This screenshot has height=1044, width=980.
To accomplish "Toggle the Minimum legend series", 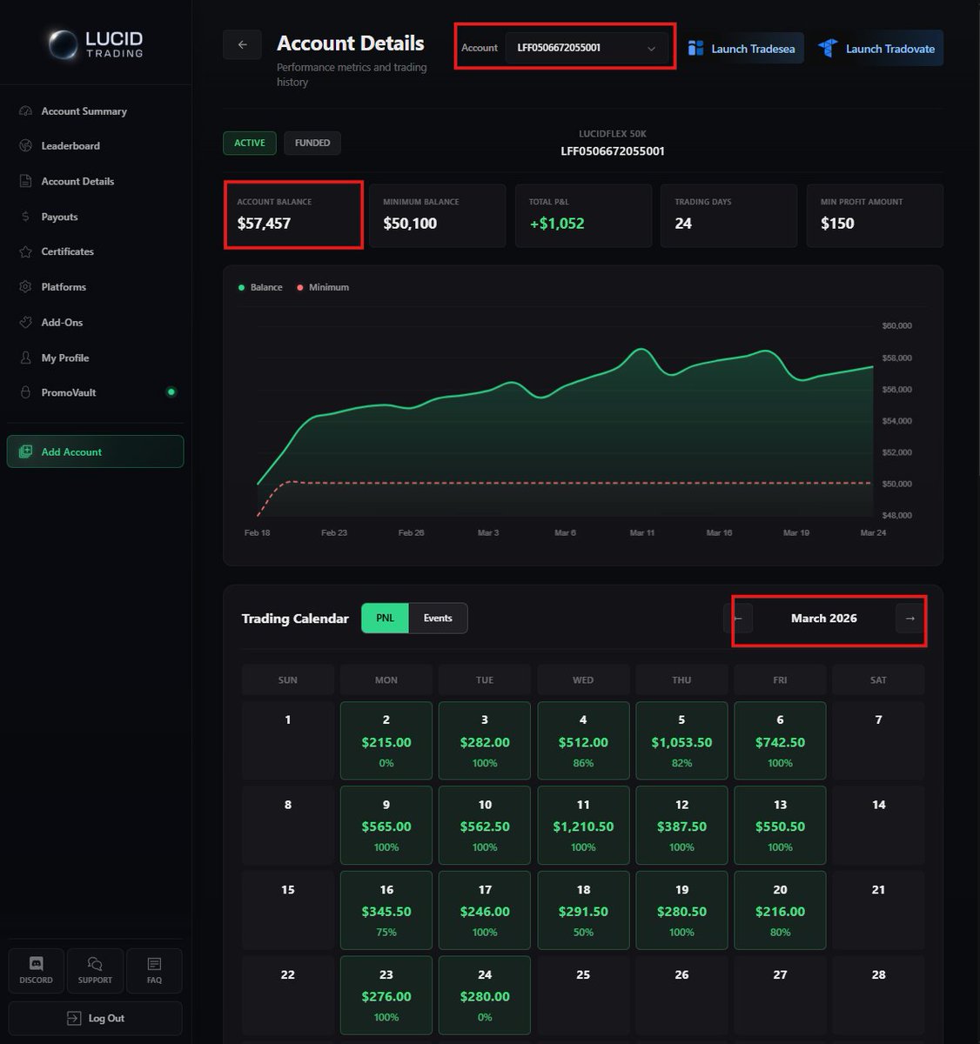I will click(x=323, y=287).
